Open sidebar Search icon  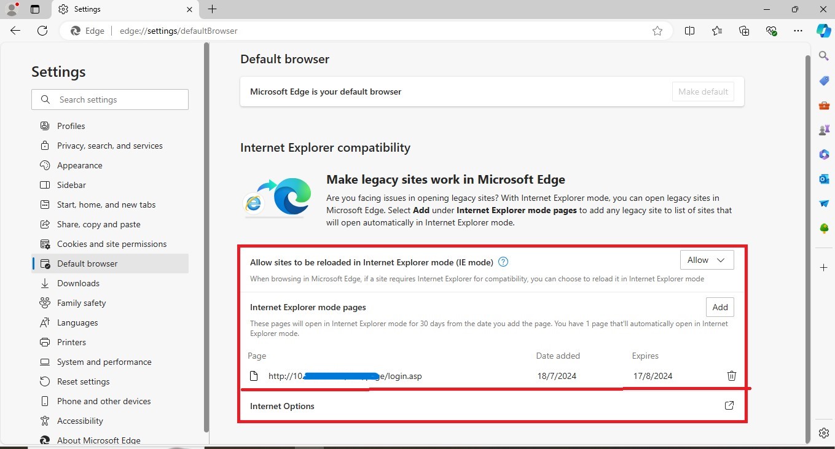point(824,56)
